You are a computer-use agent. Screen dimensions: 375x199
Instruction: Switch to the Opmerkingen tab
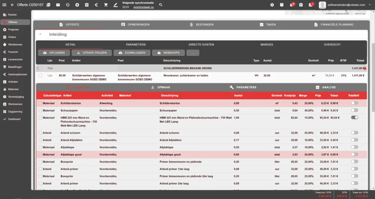(135, 25)
